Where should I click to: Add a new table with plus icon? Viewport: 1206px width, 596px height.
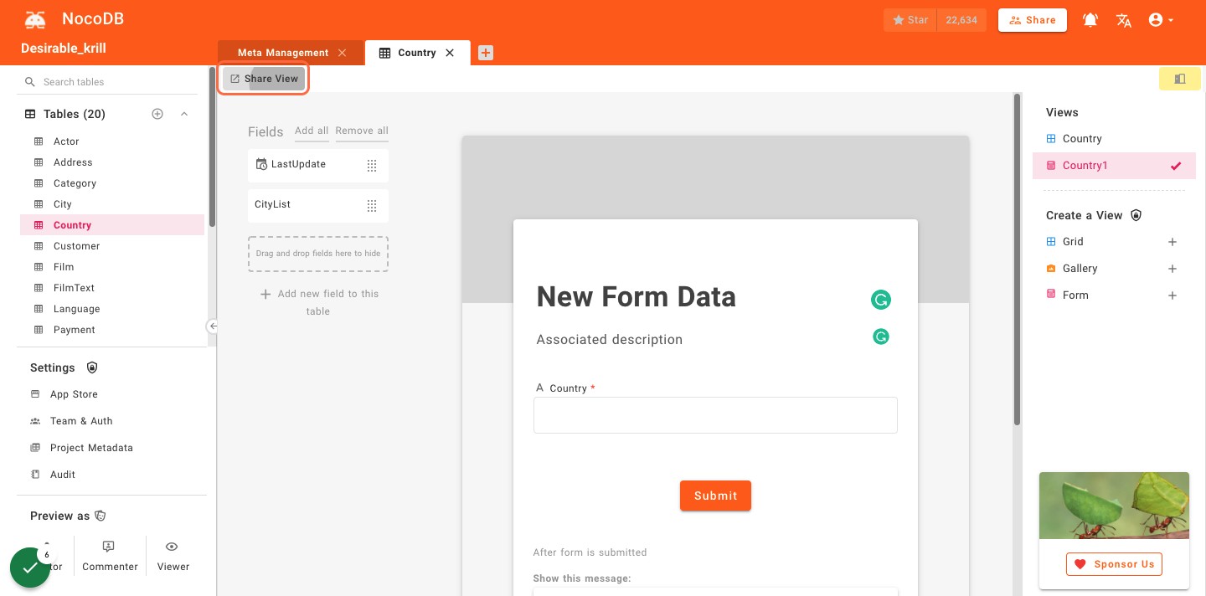tap(157, 114)
